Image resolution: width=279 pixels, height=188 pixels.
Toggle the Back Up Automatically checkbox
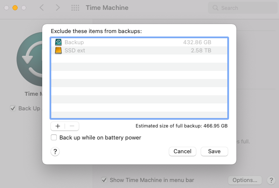pyautogui.click(x=13, y=108)
